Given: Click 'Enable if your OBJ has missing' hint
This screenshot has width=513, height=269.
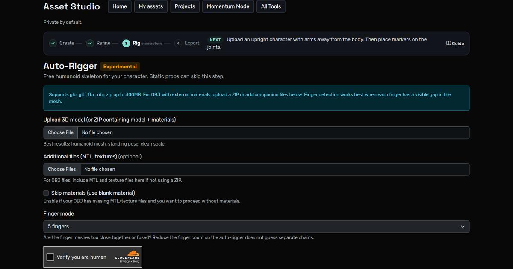Looking at the screenshot, I should tap(142, 201).
